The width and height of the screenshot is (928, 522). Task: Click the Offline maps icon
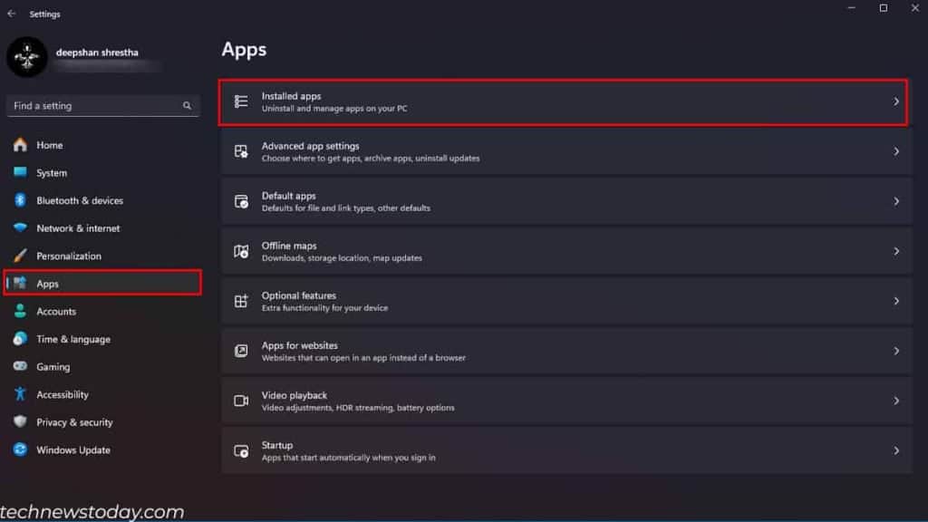[240, 251]
